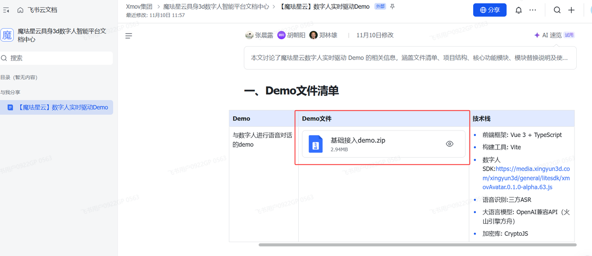Viewport: 592px width, 256px height.
Task: Preview 基础接入demo.zip with eye icon
Action: click(449, 144)
